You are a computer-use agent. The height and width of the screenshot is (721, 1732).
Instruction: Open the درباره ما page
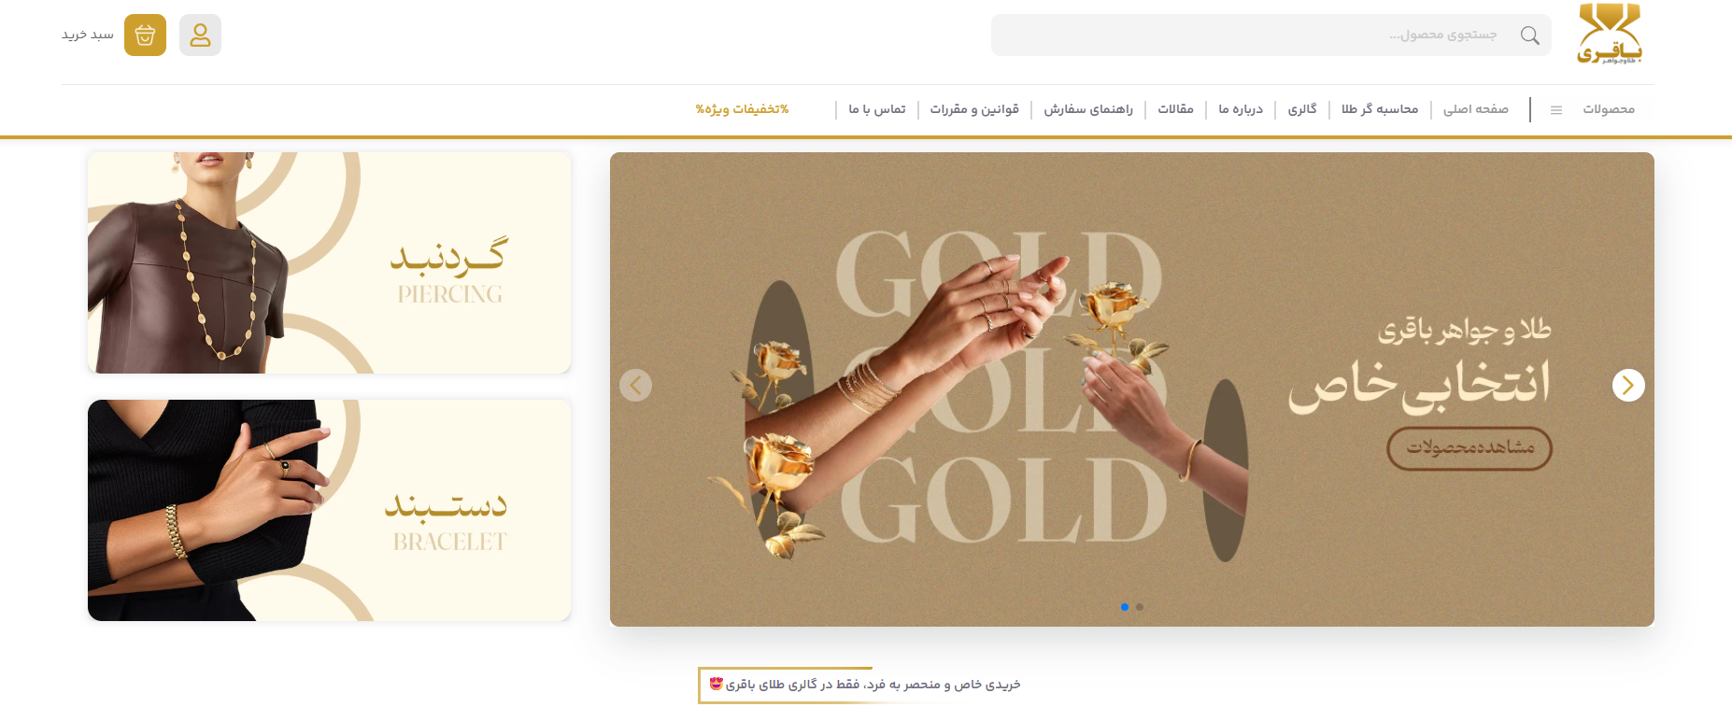pyautogui.click(x=1241, y=109)
